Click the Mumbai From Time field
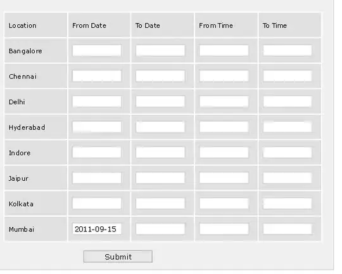Screen dimensions: 342x274 click(x=224, y=229)
